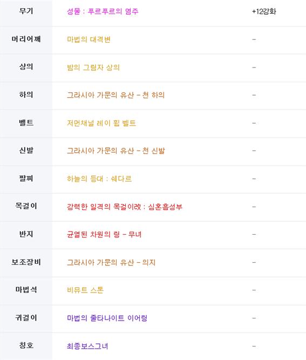Screen dimensions: 306x360
Task: Open belt item 저먼채널 레이 휩 벨트
Action: point(101,123)
